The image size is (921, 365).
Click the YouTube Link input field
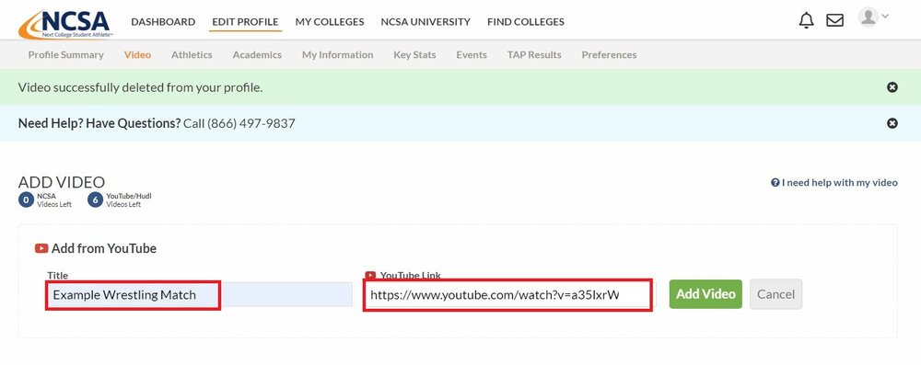(x=507, y=295)
